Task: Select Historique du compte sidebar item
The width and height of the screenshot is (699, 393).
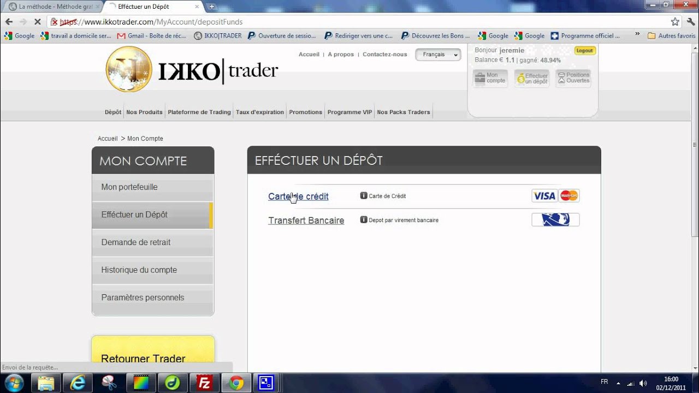Action: [152, 270]
